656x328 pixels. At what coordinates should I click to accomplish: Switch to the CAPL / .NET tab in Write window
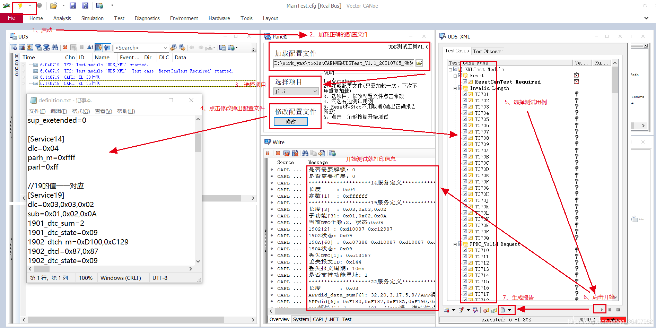click(x=326, y=319)
